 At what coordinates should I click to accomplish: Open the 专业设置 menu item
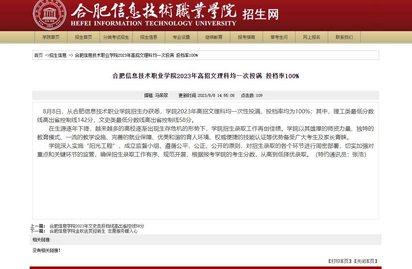[x=181, y=37]
